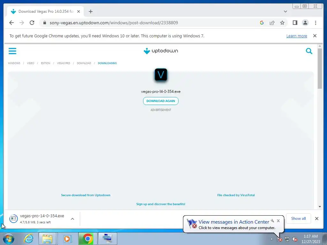Reload the page with the refresh icon
The width and height of the screenshot is (327, 245).
(x=32, y=23)
